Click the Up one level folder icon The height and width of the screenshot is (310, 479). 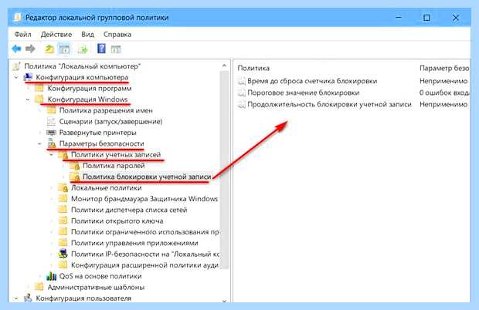point(49,49)
